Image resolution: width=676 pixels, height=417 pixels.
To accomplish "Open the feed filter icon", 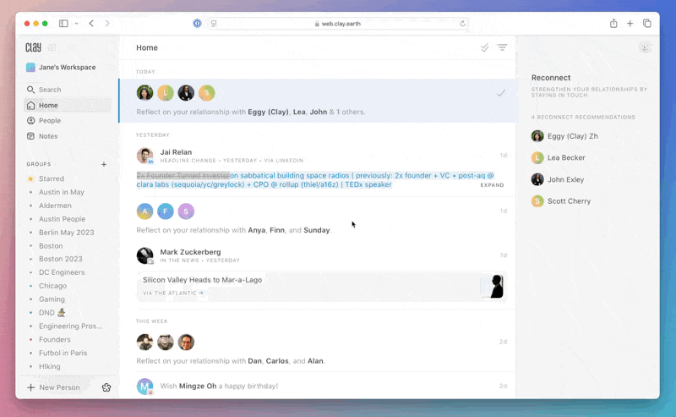I will point(503,47).
